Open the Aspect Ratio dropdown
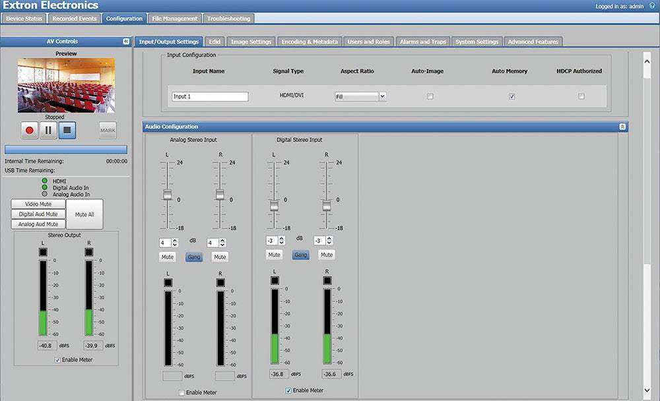 coord(360,96)
